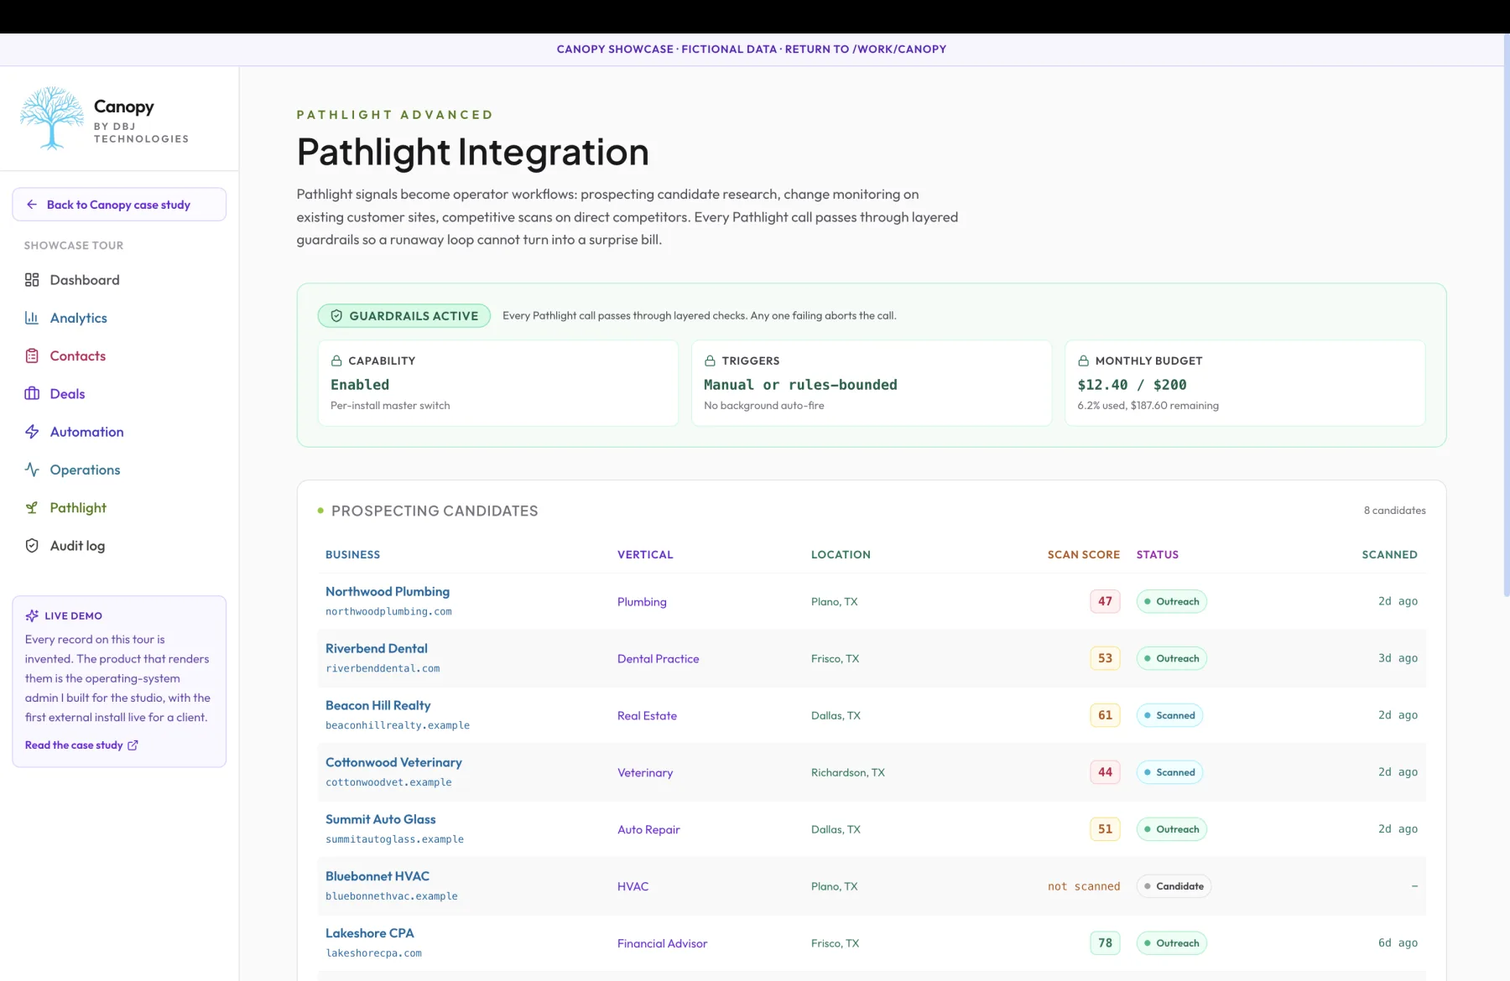Image resolution: width=1510 pixels, height=981 pixels.
Task: Click the Location column header
Action: coord(841,555)
